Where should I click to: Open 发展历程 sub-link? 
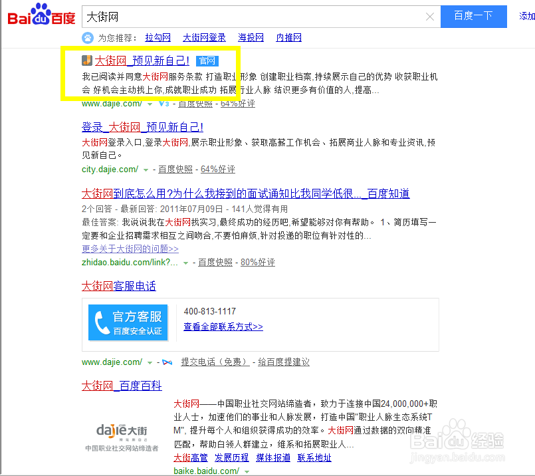point(232,457)
